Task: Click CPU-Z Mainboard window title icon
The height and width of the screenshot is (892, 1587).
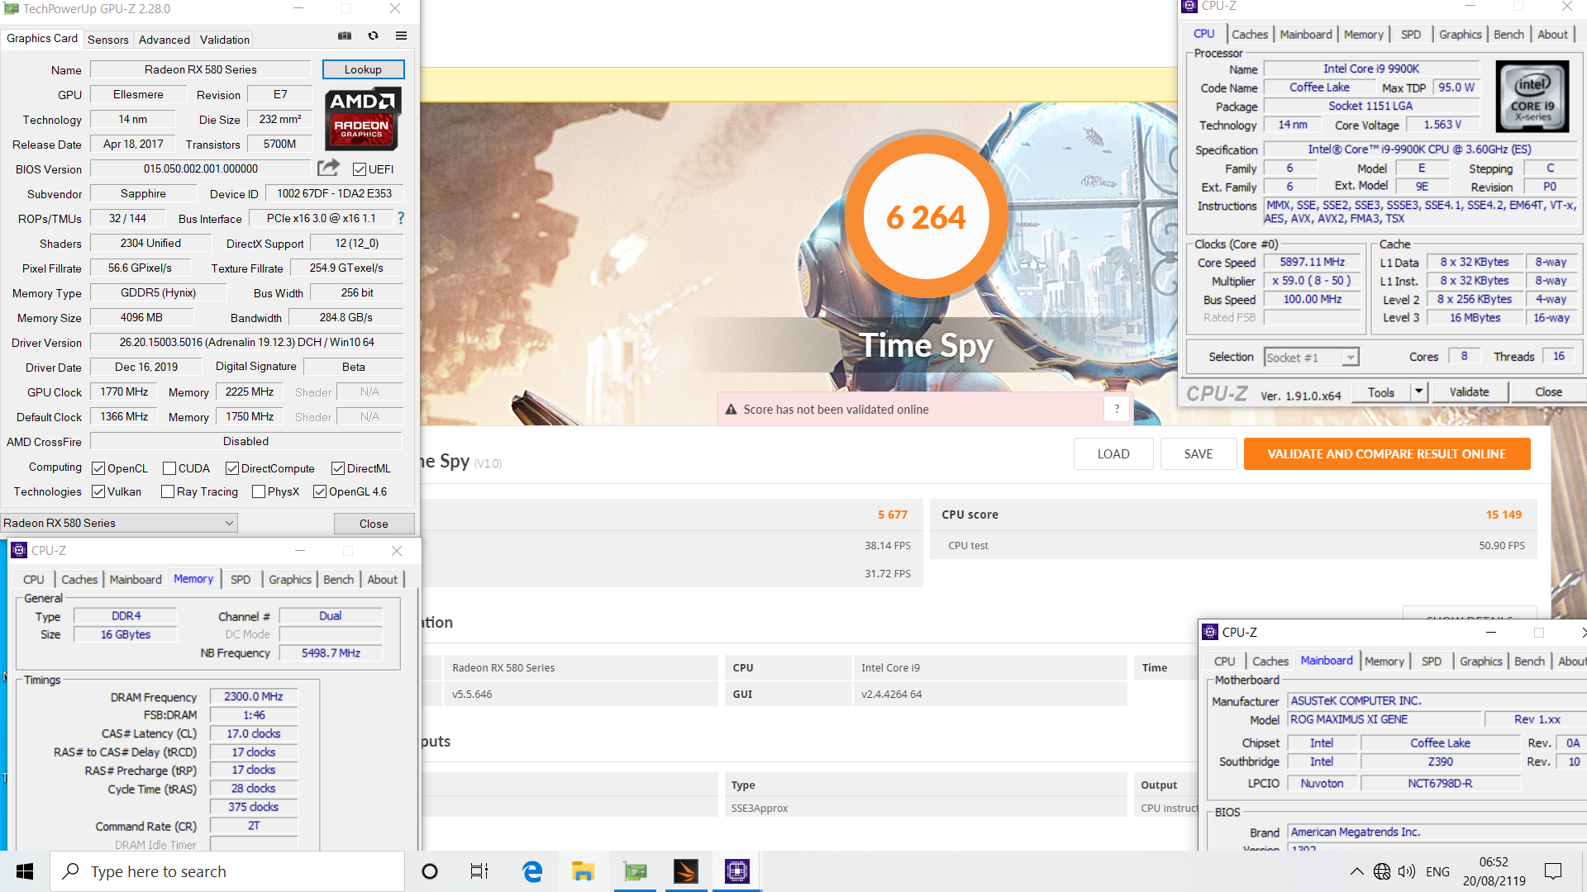Action: tap(1210, 632)
